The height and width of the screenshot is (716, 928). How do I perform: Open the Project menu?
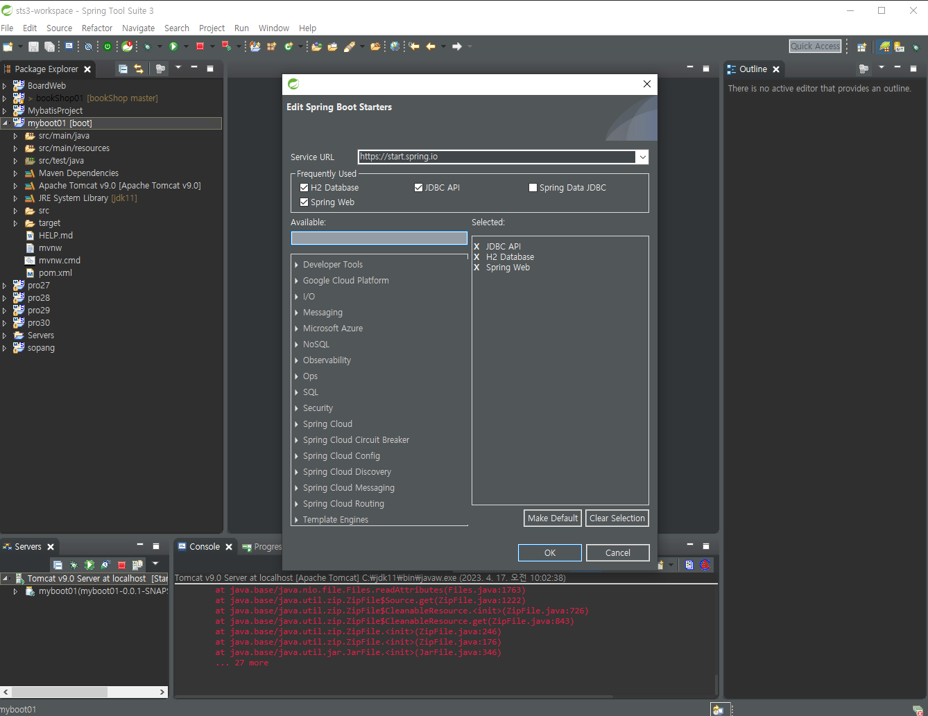212,28
